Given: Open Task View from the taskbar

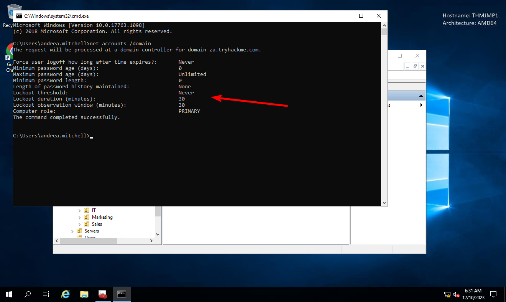Looking at the screenshot, I should [x=46, y=294].
